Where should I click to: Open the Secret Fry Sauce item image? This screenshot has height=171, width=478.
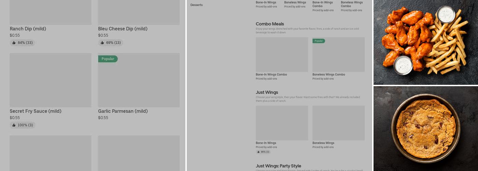coord(51,80)
